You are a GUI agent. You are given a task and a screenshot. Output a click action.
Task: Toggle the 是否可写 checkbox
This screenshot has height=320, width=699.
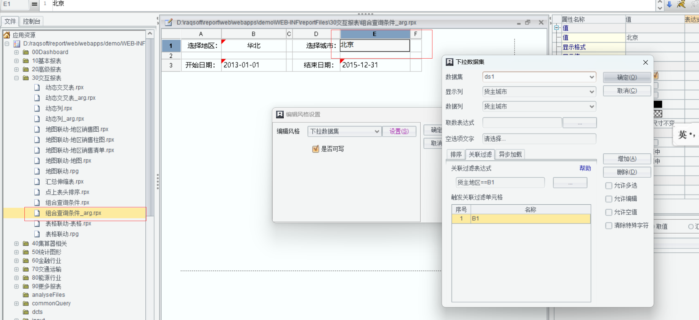[x=315, y=149]
